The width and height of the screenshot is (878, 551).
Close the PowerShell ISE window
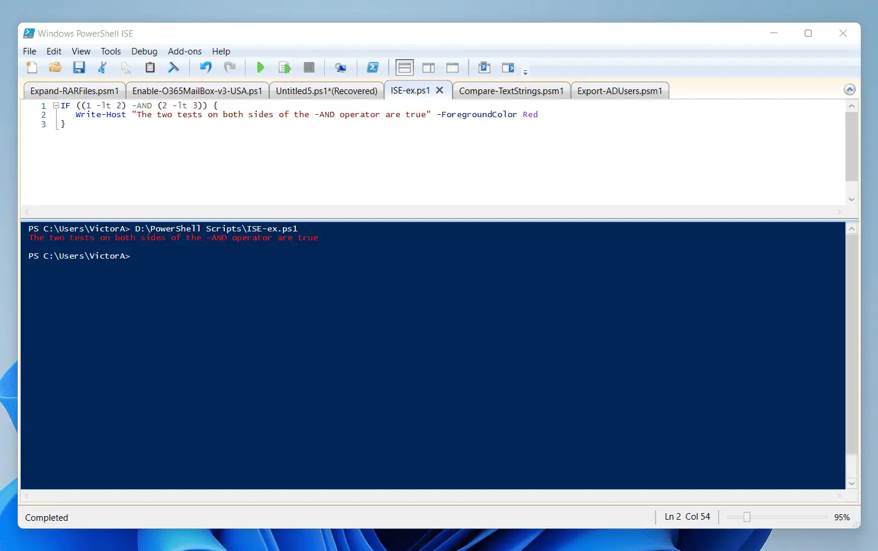coord(843,33)
